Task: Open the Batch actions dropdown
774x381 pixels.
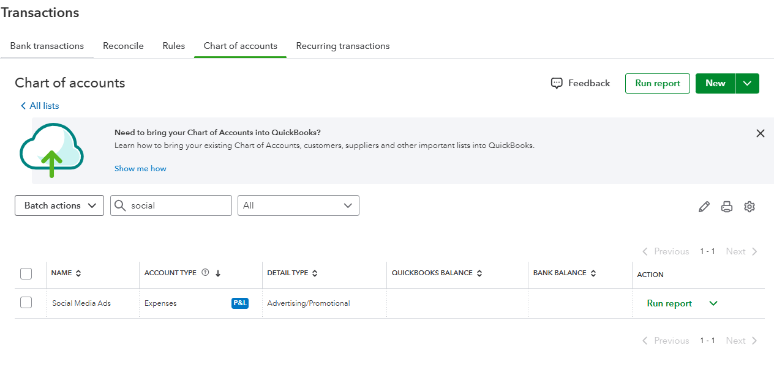Action: click(x=59, y=205)
